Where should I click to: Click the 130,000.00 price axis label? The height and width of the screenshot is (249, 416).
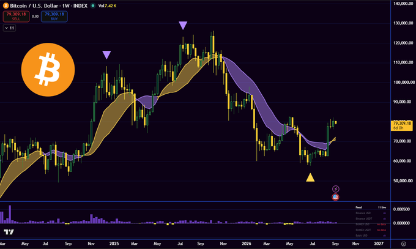pos(403,23)
